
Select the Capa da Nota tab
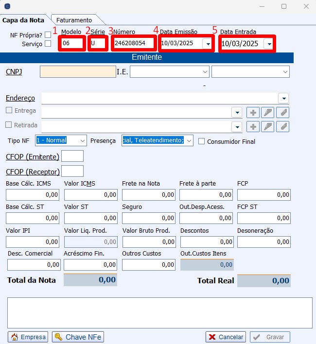pos(23,20)
